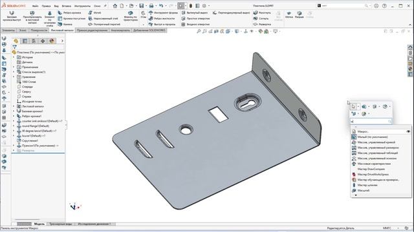Expand the Ребро-кромка1 feature node
The image size is (414, 232).
click(14, 116)
